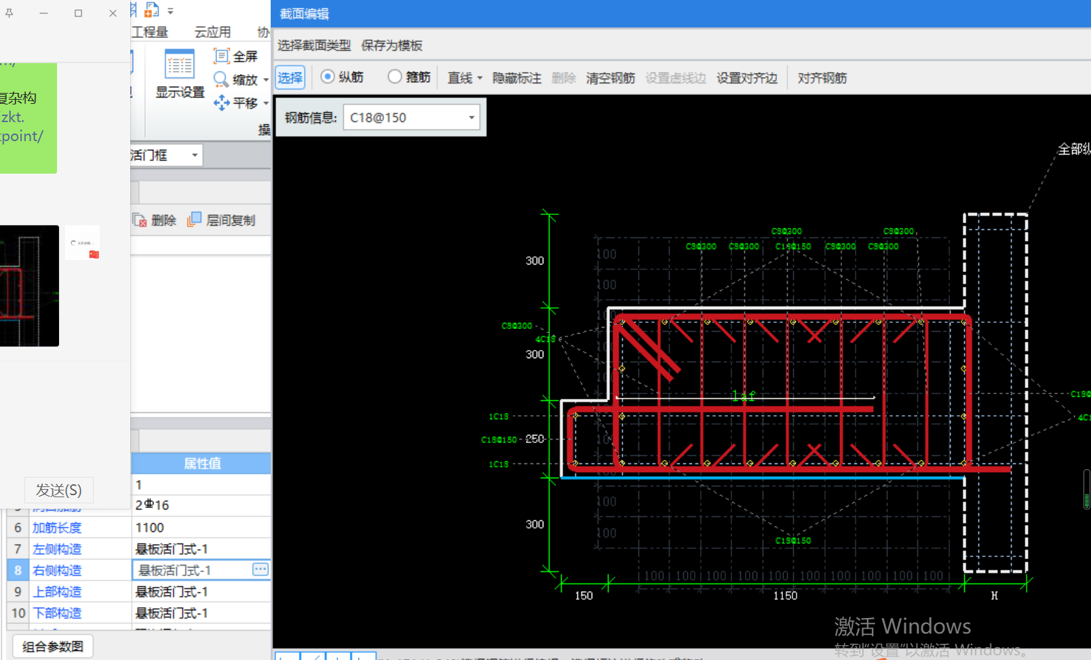This screenshot has height=660, width=1091.
Task: Click Set Alignment Edge (设置对齐边) button
Action: 746,78
